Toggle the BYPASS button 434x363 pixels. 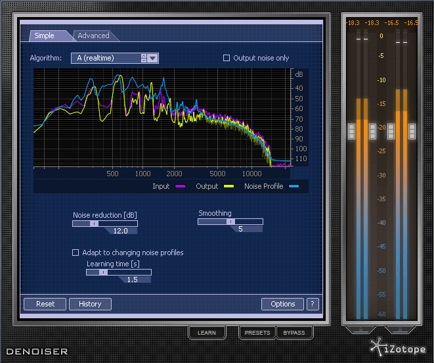294,333
